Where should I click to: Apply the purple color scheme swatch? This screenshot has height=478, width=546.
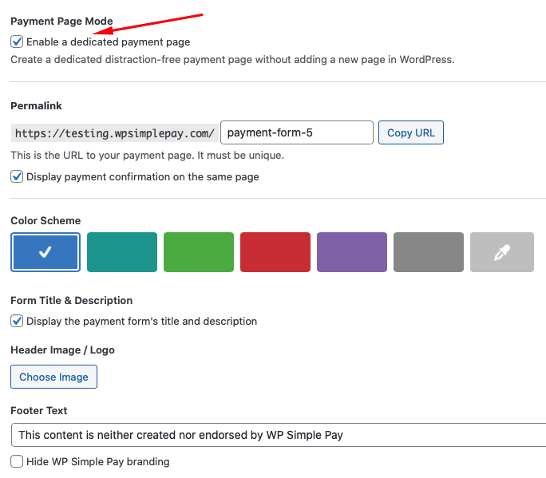click(352, 252)
